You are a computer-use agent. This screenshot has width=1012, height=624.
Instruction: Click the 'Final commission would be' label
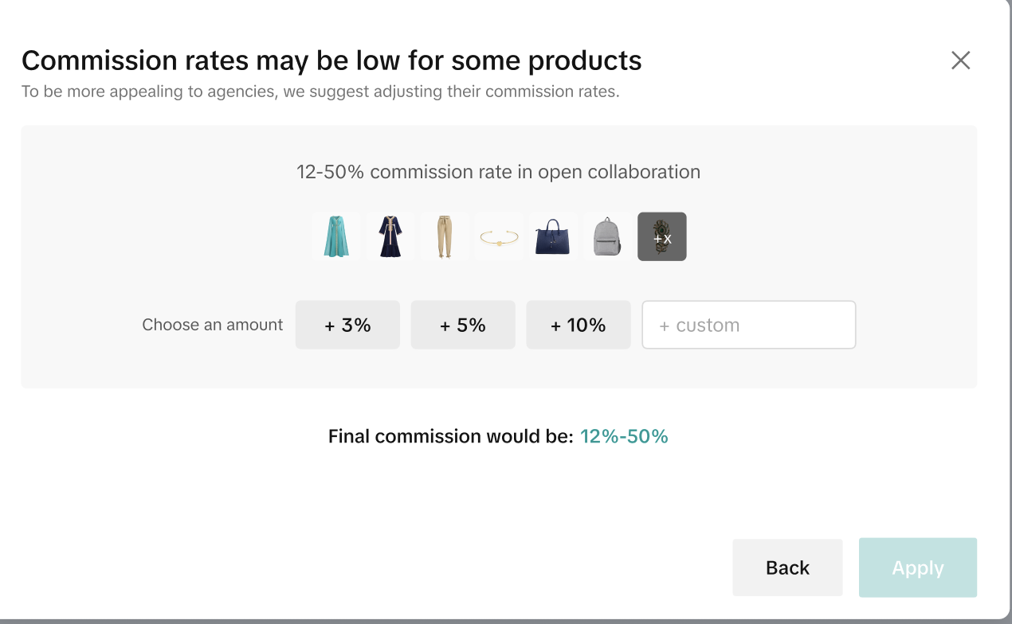(x=450, y=436)
